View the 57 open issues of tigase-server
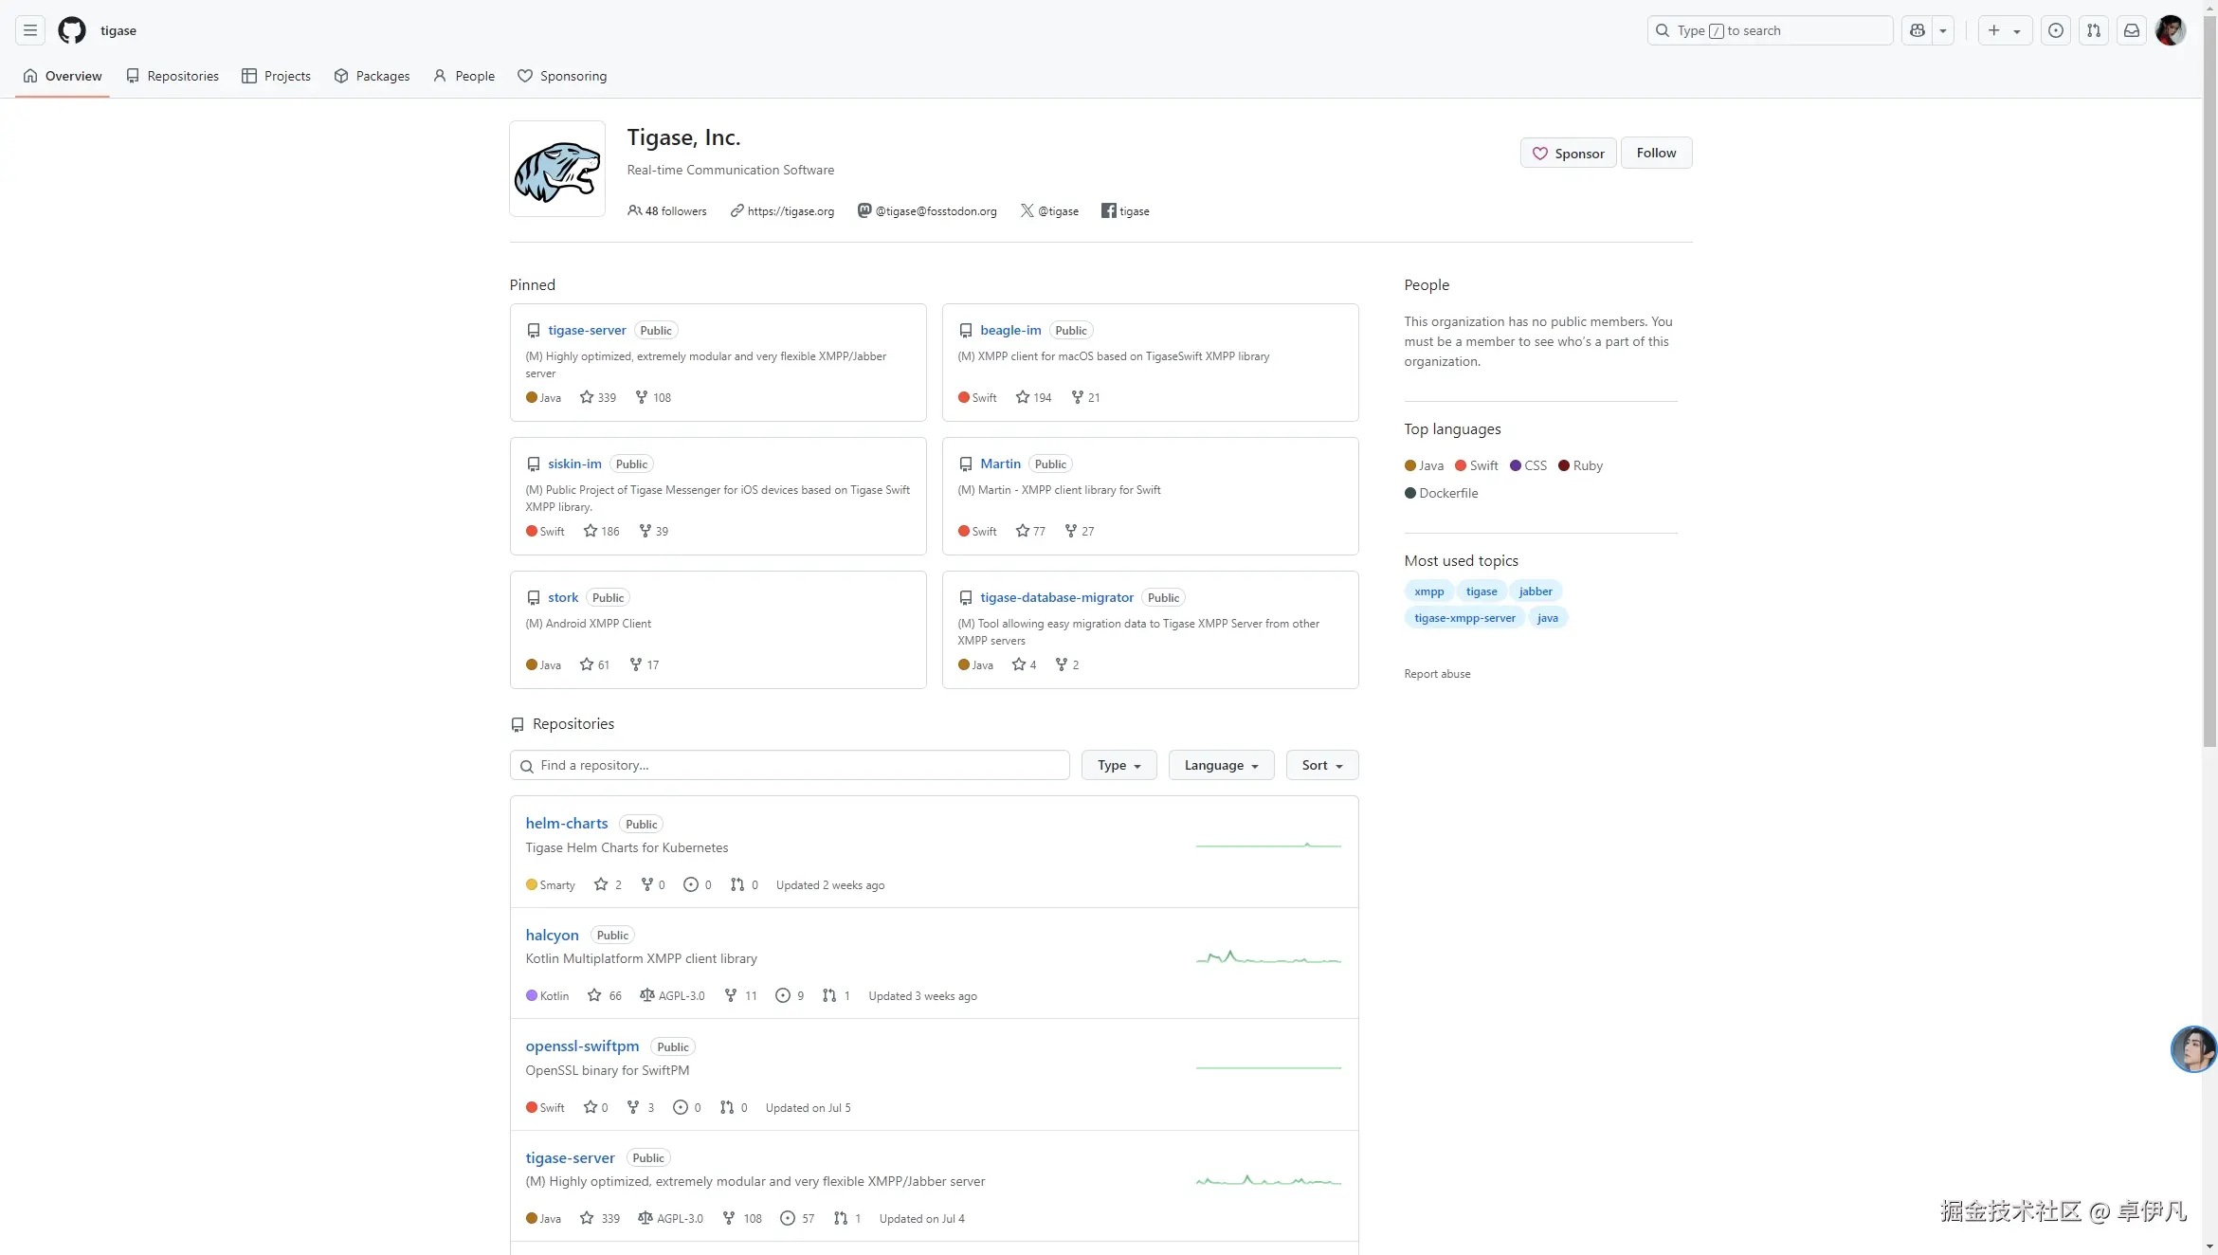 [797, 1218]
